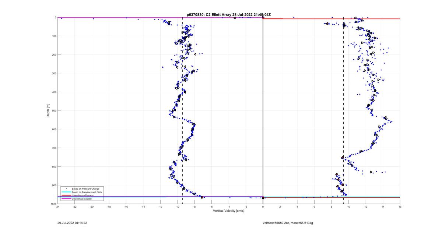
Task: Click the "-20" velocity axis tick label
Action: [92, 207]
